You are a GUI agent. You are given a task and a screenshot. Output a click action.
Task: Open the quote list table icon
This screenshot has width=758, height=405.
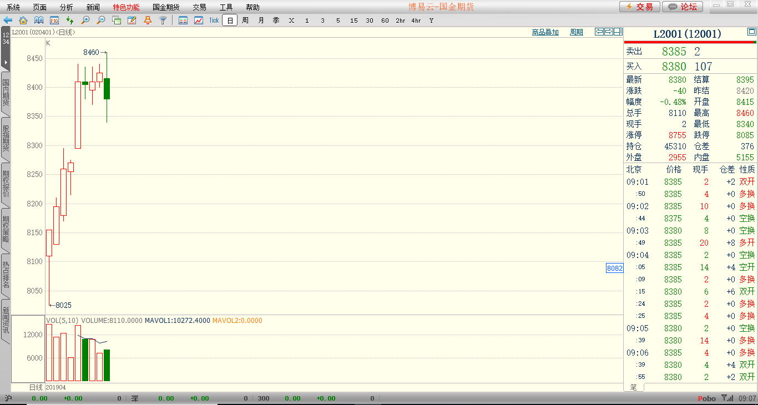(183, 21)
